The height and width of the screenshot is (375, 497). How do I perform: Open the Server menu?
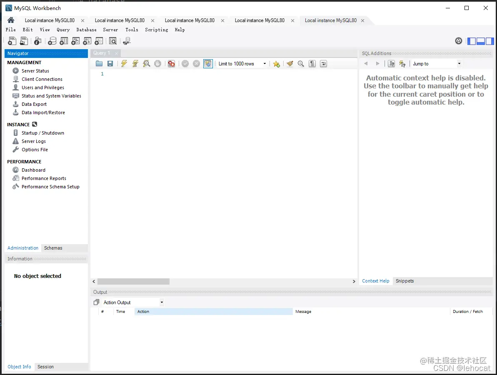(110, 30)
